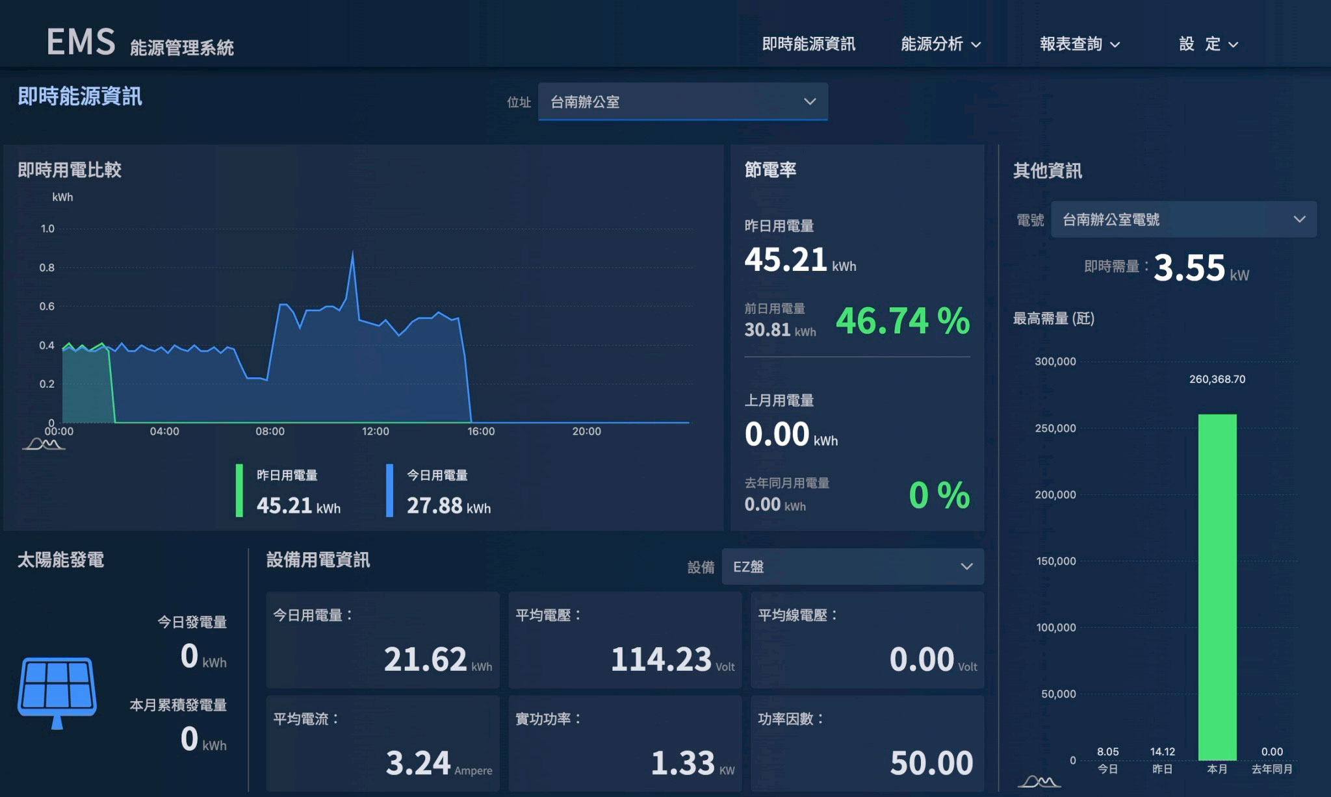Click the chart icon under 最高需量 bar chart
The height and width of the screenshot is (797, 1331).
(x=1039, y=781)
